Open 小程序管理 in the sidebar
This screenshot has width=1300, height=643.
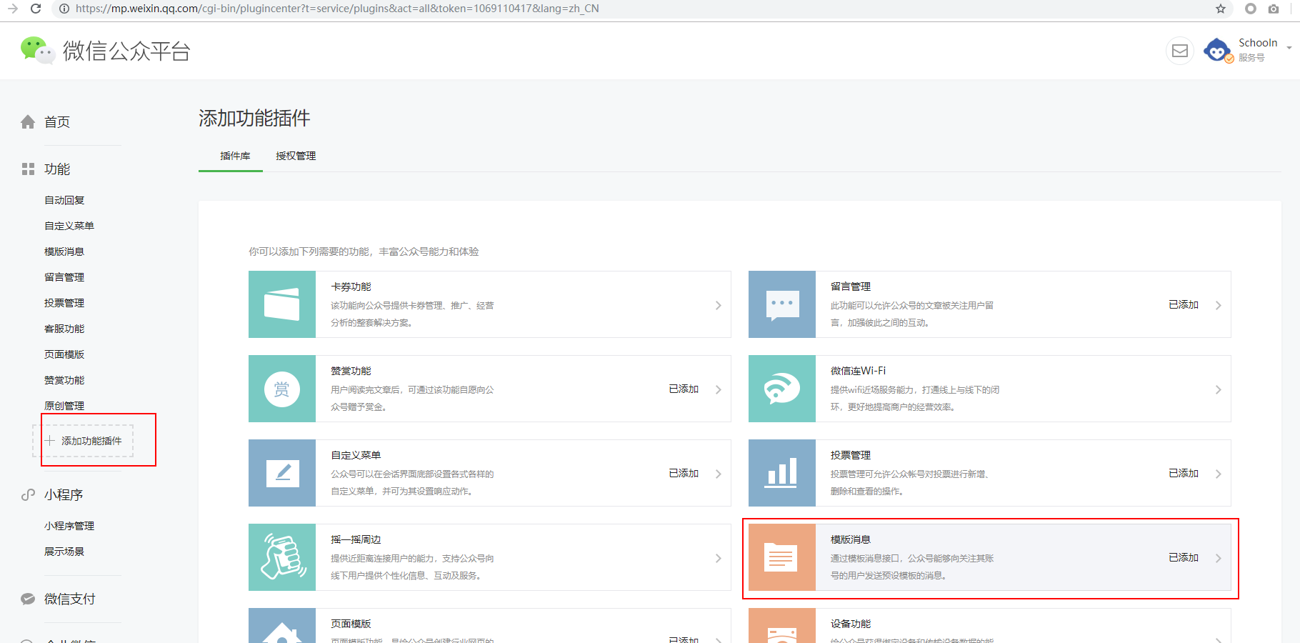[69, 526]
